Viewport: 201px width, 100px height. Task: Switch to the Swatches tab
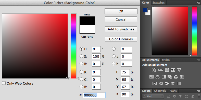(x=158, y=3)
